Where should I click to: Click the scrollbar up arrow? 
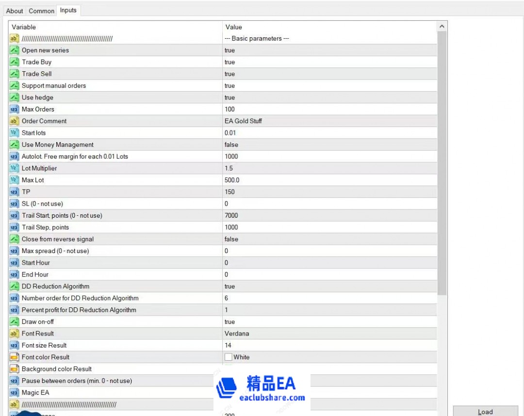click(x=442, y=27)
